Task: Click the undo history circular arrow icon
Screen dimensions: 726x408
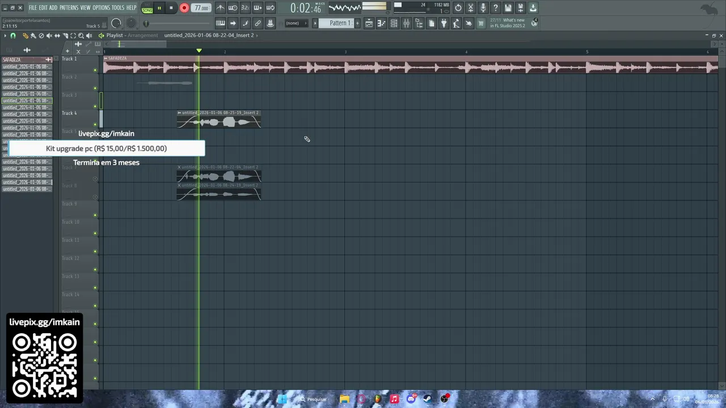Action: pos(458,8)
